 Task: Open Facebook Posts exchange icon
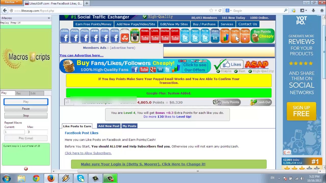tap(75, 36)
